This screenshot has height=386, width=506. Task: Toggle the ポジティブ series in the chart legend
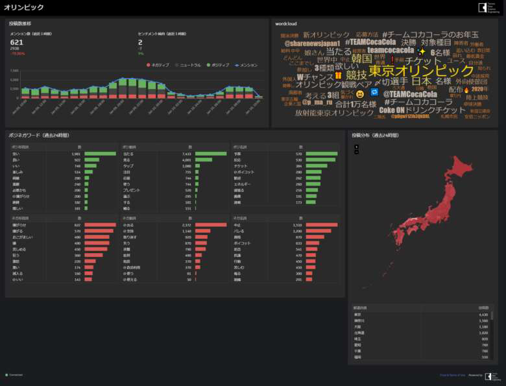218,65
